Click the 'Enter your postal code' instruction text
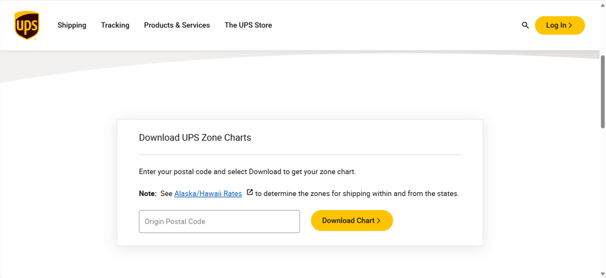 click(247, 171)
